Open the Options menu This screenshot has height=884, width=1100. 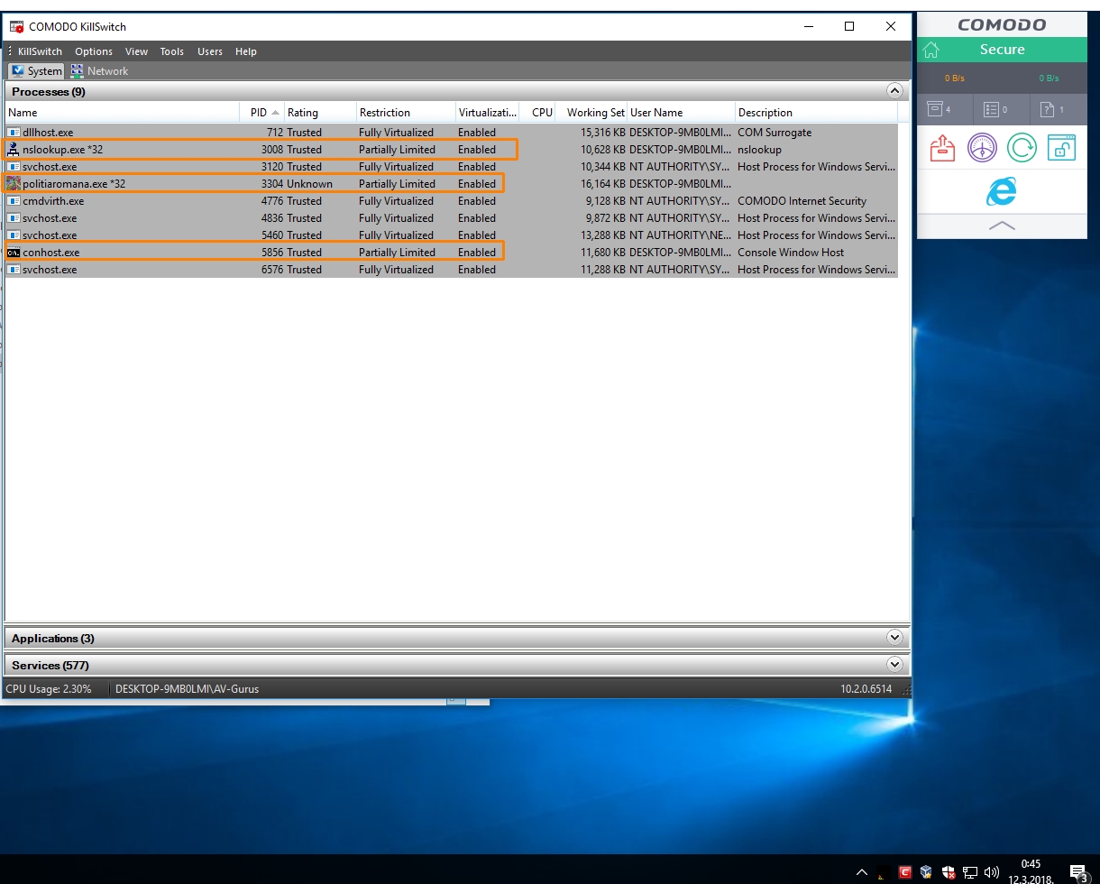[94, 51]
